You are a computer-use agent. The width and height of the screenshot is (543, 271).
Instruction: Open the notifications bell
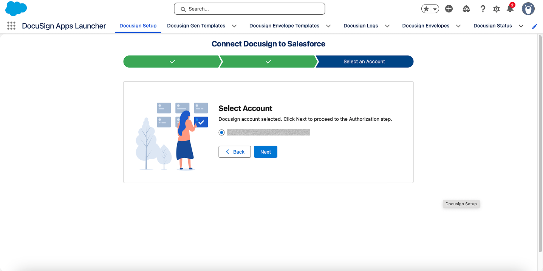click(510, 8)
